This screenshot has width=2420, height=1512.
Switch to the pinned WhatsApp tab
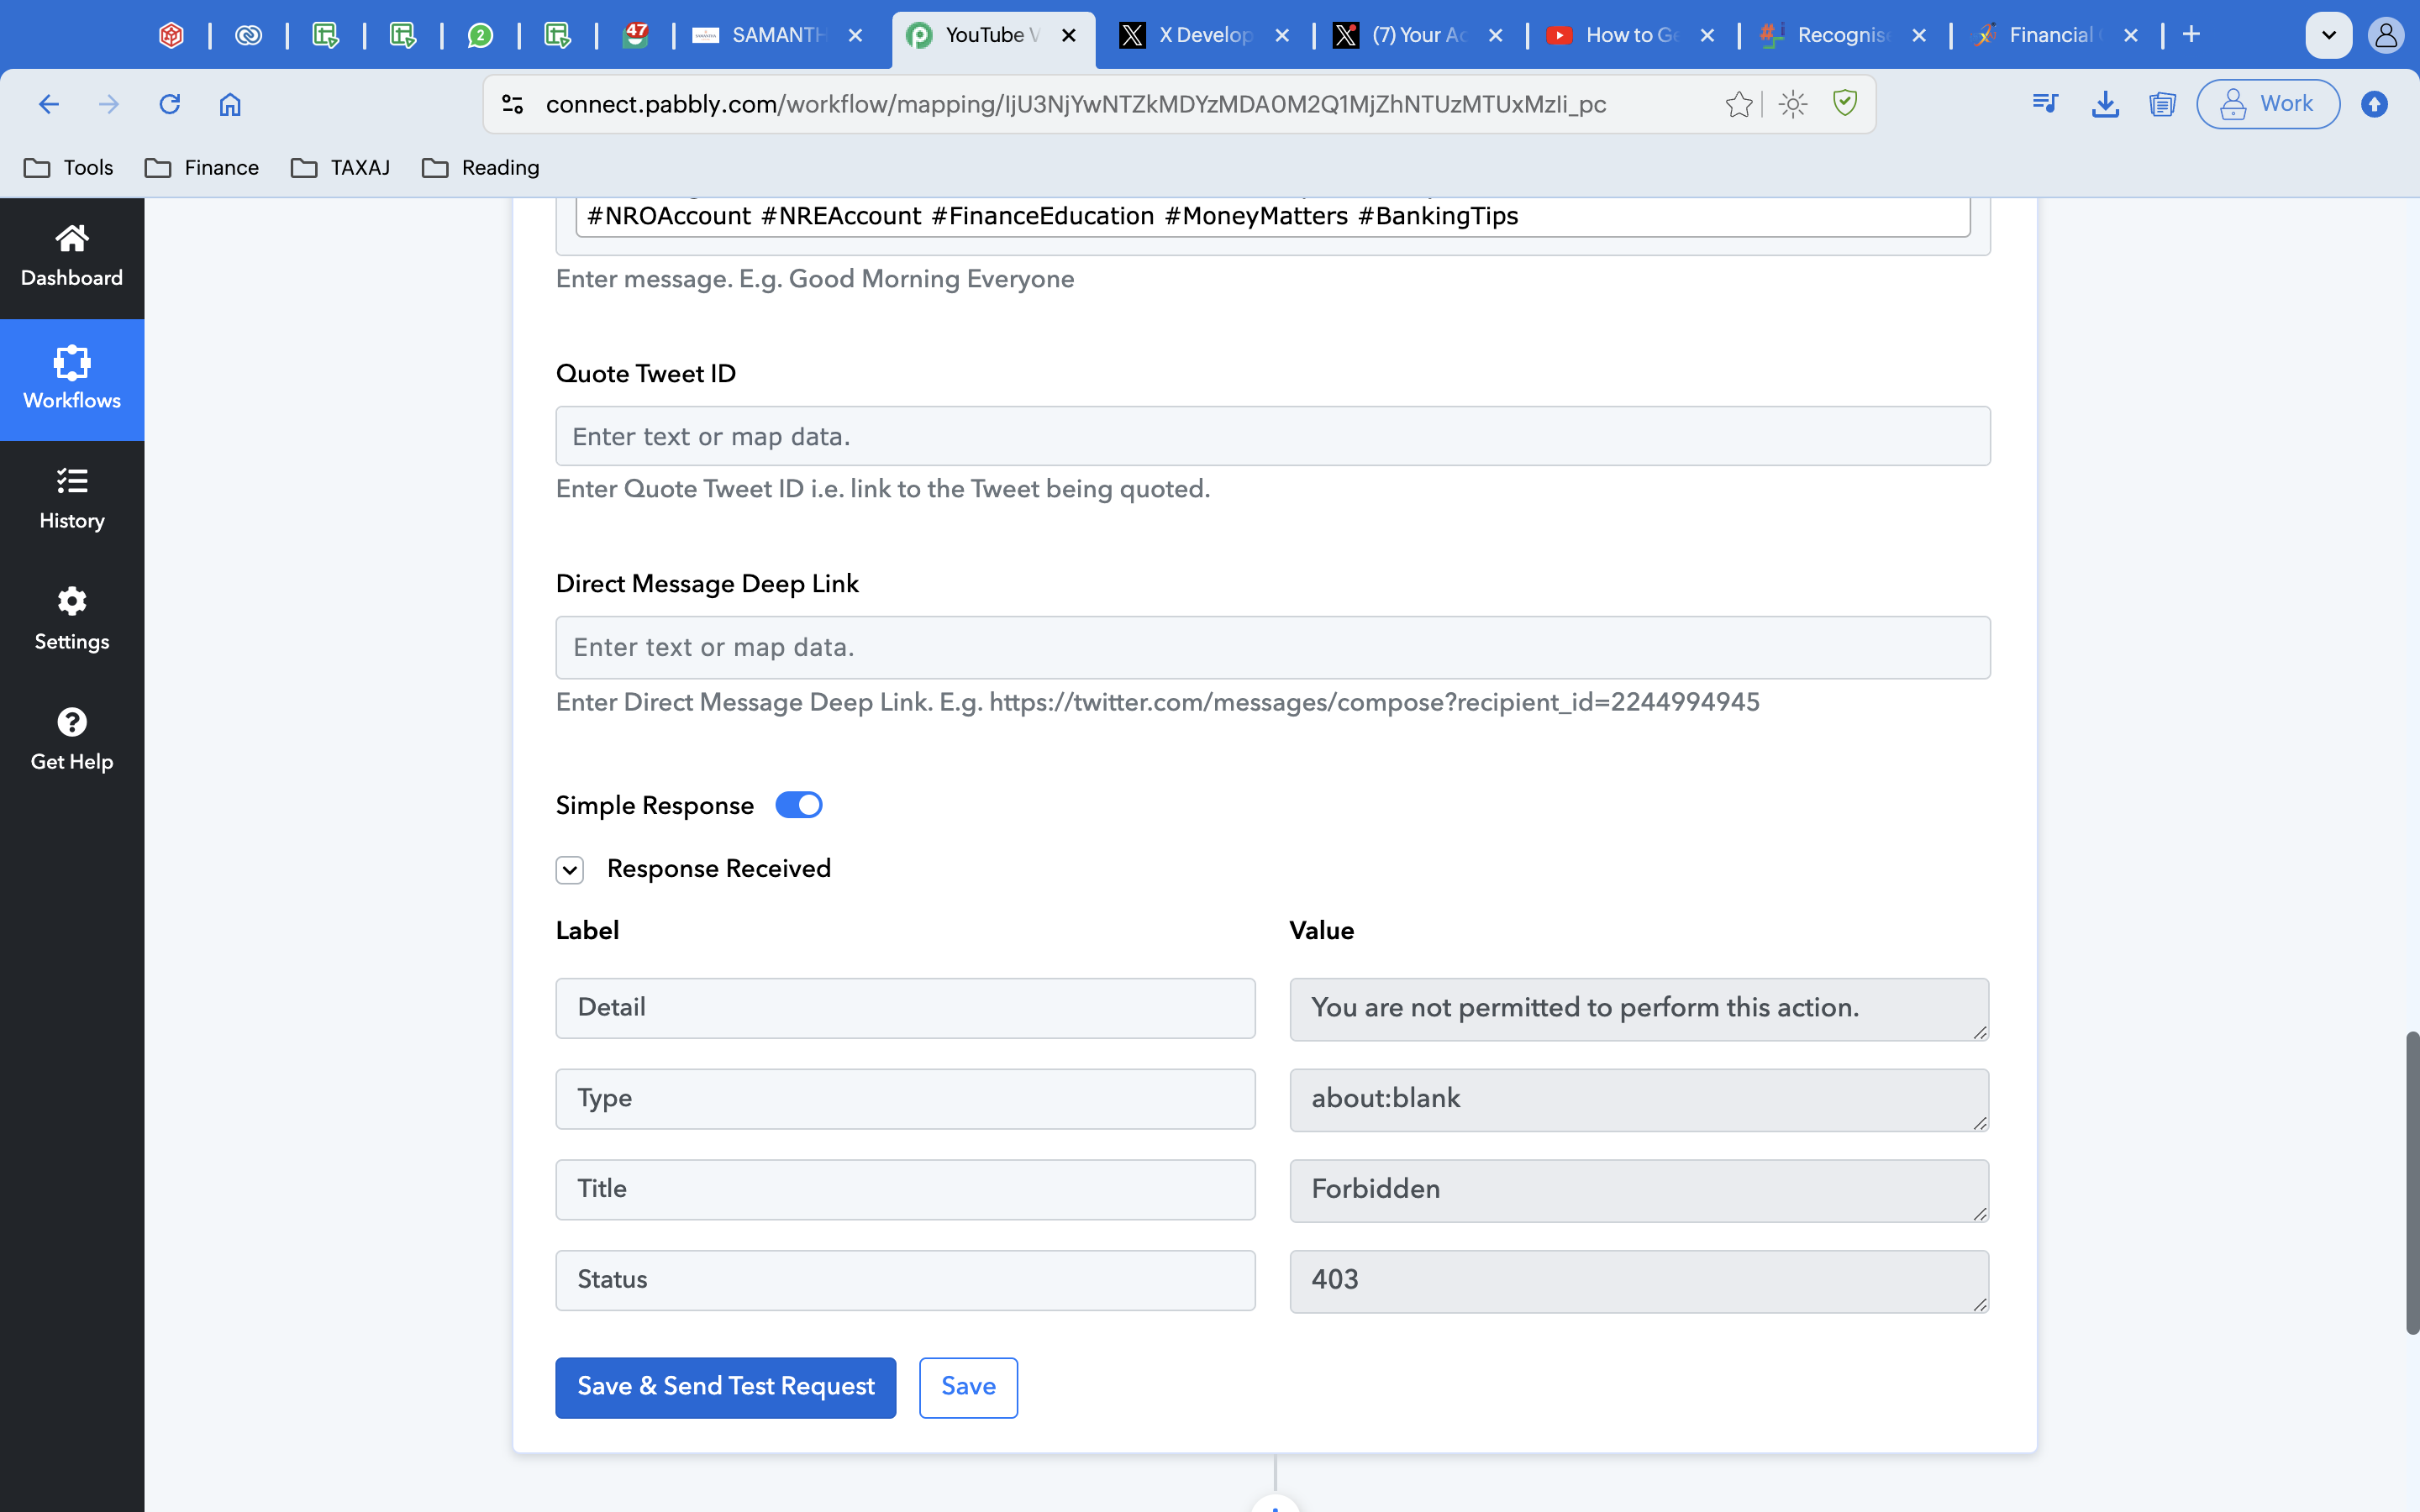(480, 35)
